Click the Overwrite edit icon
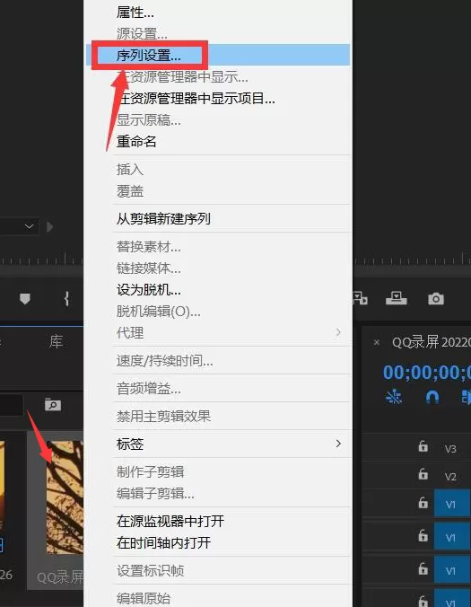The width and height of the screenshot is (471, 607). pyautogui.click(x=397, y=298)
